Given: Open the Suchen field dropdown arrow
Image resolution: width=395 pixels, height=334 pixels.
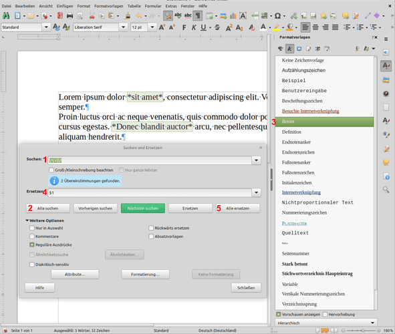Looking at the screenshot, I should (x=256, y=160).
